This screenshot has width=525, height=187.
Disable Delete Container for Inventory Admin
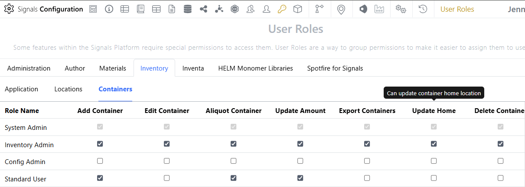[x=501, y=144]
